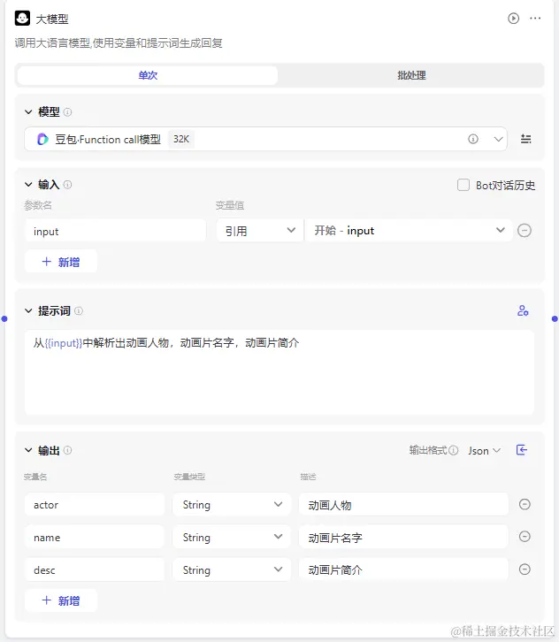The width and height of the screenshot is (559, 642).
Task: Click the 大模型 node title
Action: coord(52,19)
